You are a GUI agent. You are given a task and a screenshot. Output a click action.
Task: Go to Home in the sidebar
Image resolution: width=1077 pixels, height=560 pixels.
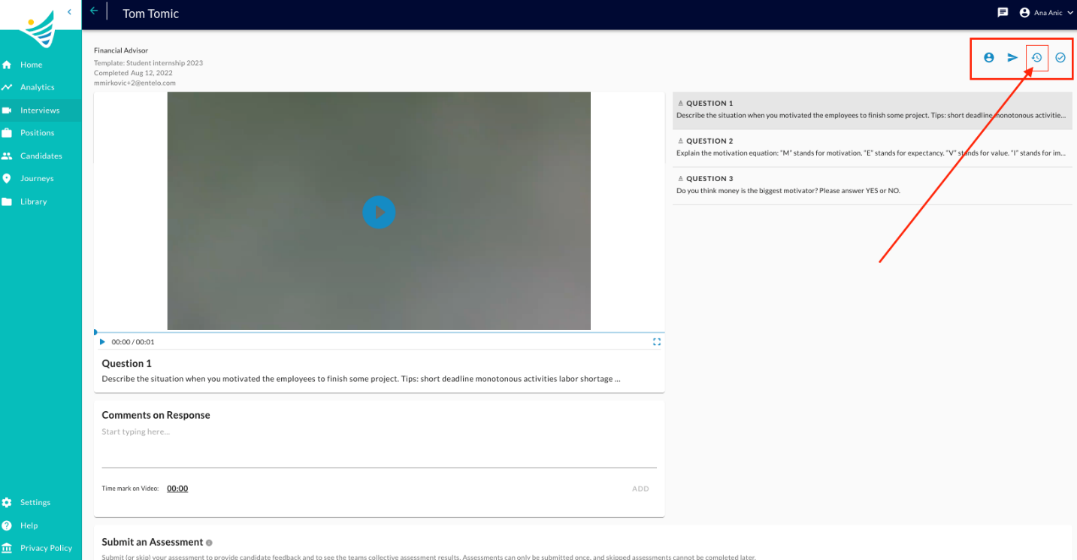coord(41,65)
